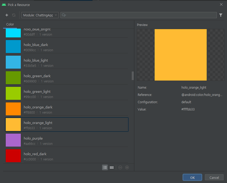
Task: Click the resource list scrollbar thumb
Action: click(x=133, y=75)
